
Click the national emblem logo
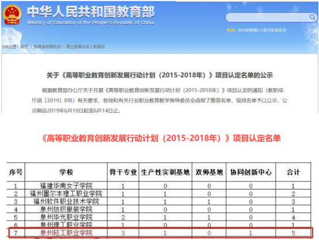(x=12, y=14)
